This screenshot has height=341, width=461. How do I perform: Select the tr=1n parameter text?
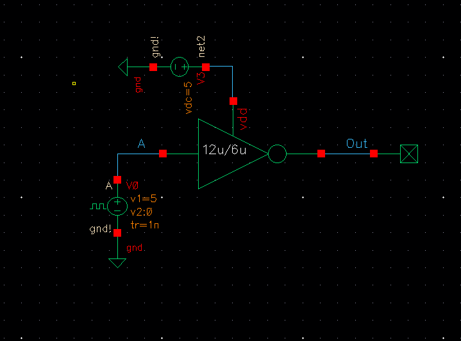pyautogui.click(x=145, y=225)
